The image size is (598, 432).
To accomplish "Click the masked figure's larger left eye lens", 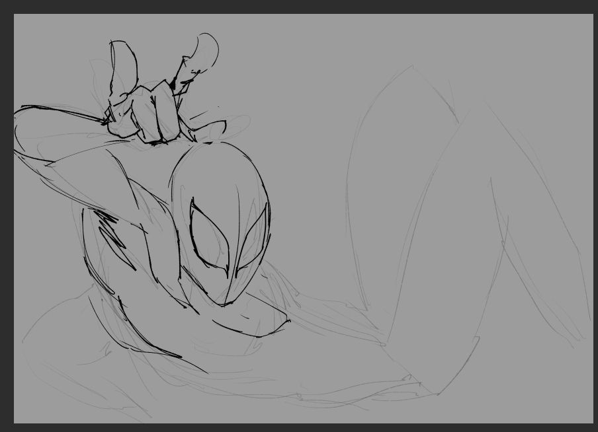I will [209, 237].
